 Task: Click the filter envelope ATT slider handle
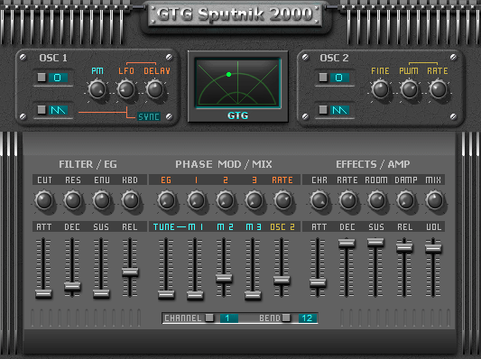[43, 294]
